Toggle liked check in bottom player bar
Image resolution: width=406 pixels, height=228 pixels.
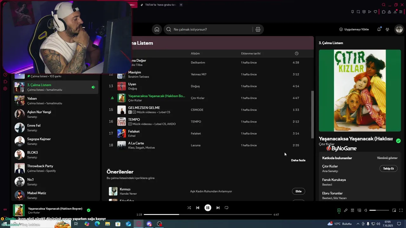88,210
